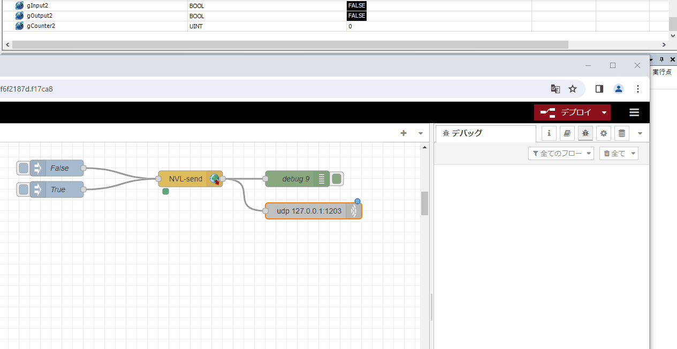Viewport: 677px width, 349px height.
Task: Open the context data sidebar icon
Action: pos(621,133)
